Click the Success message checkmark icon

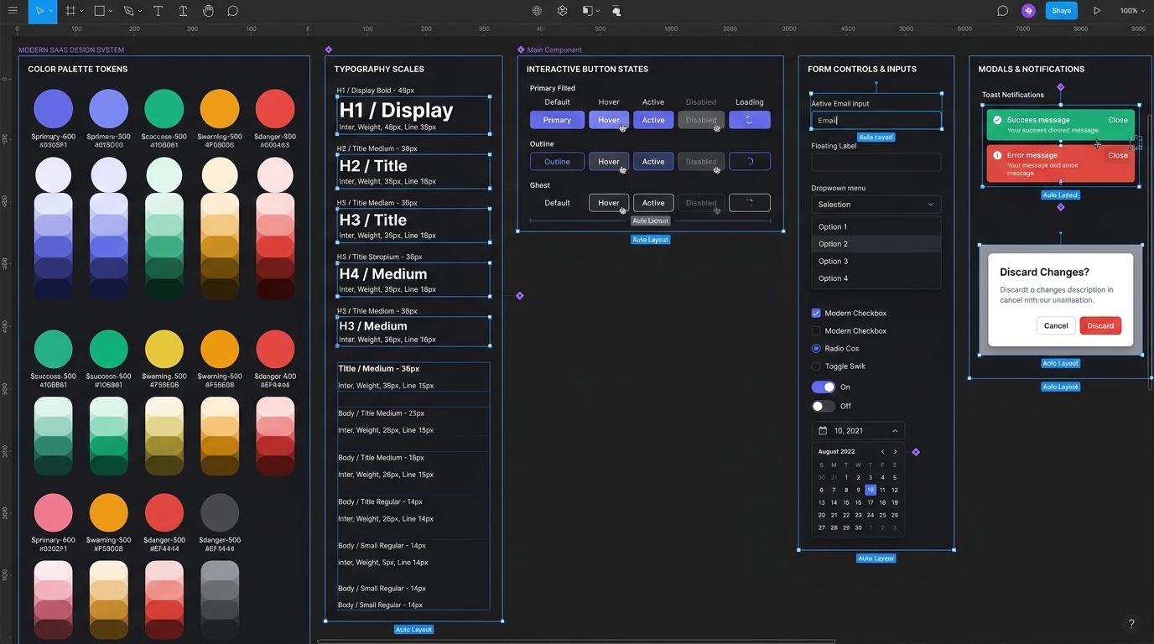tap(997, 120)
